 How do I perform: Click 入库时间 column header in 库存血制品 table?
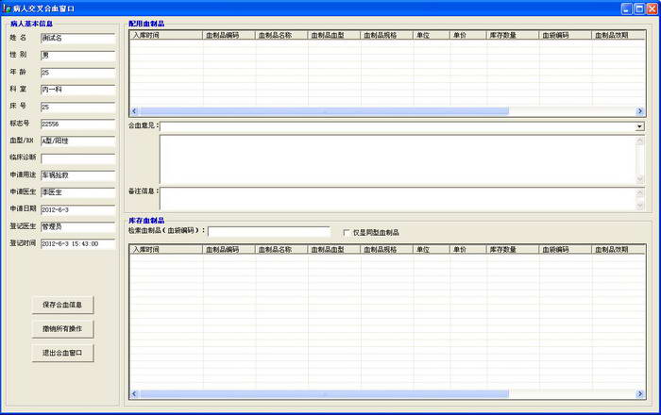coord(166,250)
